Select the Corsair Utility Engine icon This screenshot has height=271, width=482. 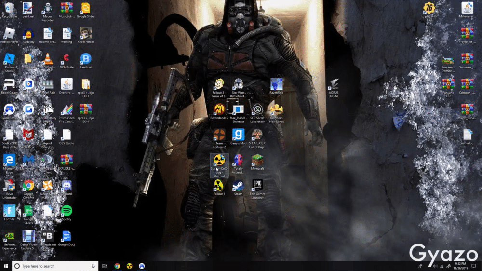tap(47, 113)
